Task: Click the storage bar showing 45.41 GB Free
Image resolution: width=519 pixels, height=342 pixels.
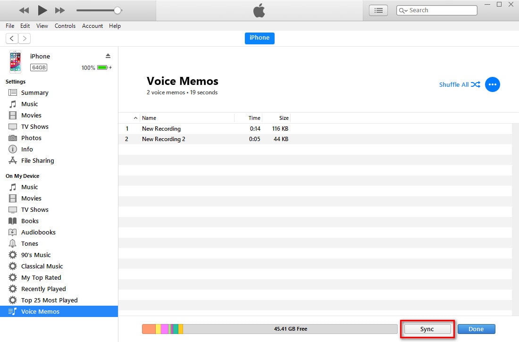Action: 270,329
